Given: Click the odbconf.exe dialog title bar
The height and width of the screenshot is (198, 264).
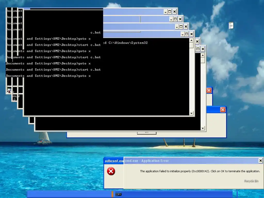Looking at the screenshot, I should click(114, 161).
